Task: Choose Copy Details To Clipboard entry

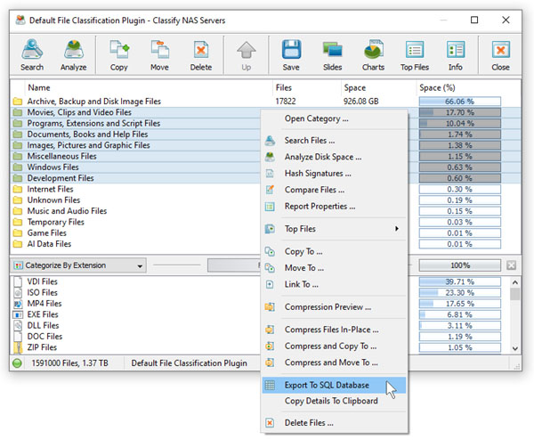Action: (331, 401)
